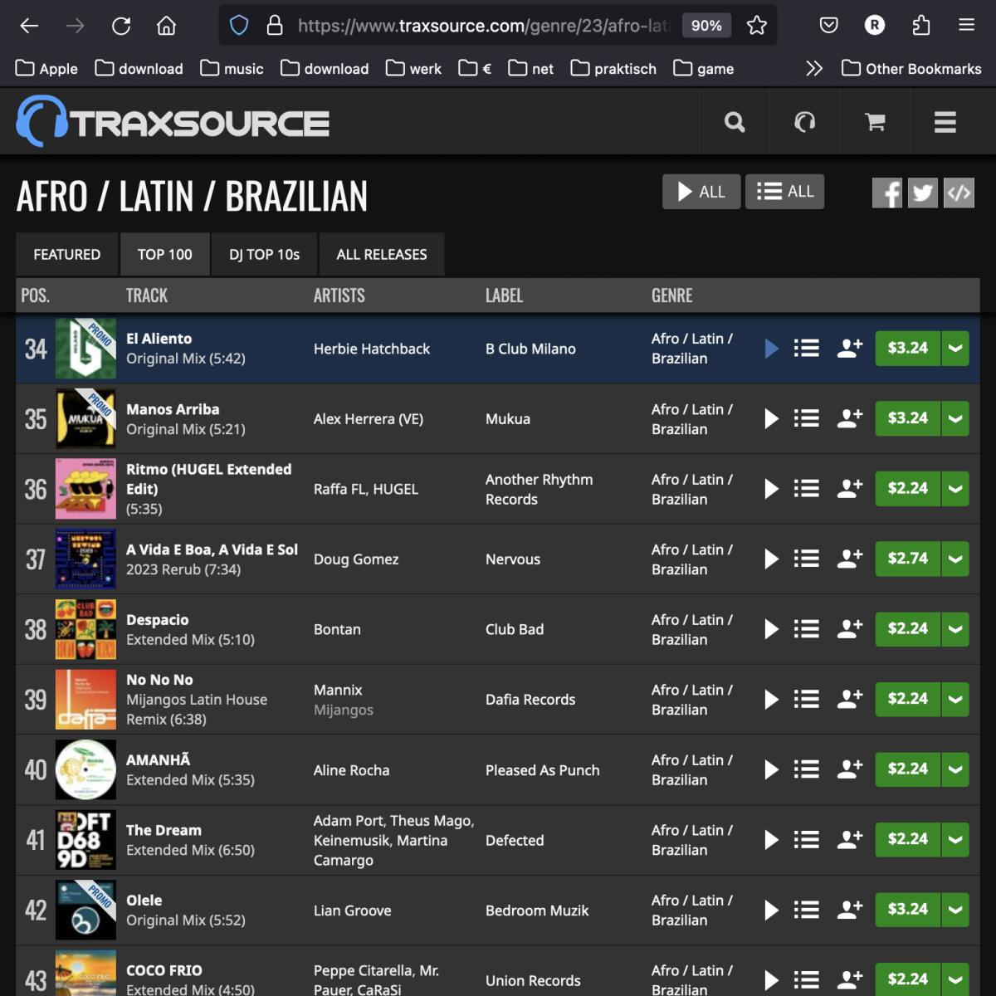
Task: Open the Traxsource search icon
Action: click(735, 123)
